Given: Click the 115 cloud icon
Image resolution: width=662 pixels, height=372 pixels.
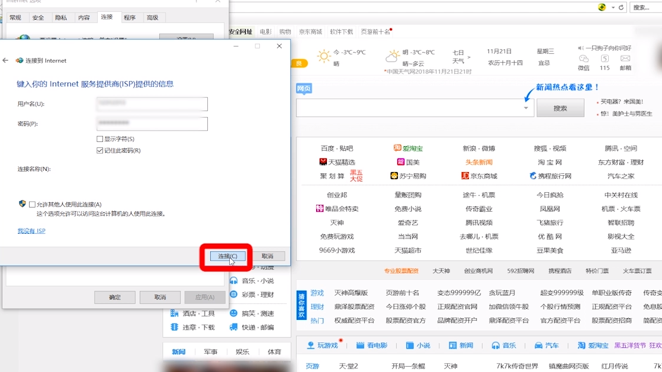Looking at the screenshot, I should point(605,59).
